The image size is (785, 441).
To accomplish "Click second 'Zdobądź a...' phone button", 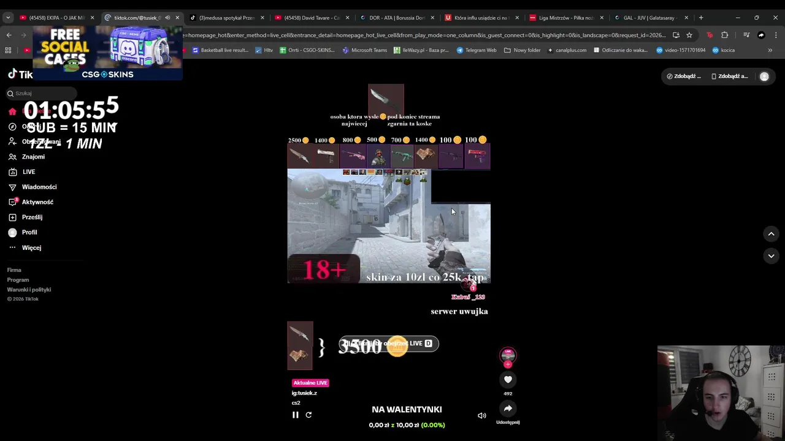I will [730, 77].
